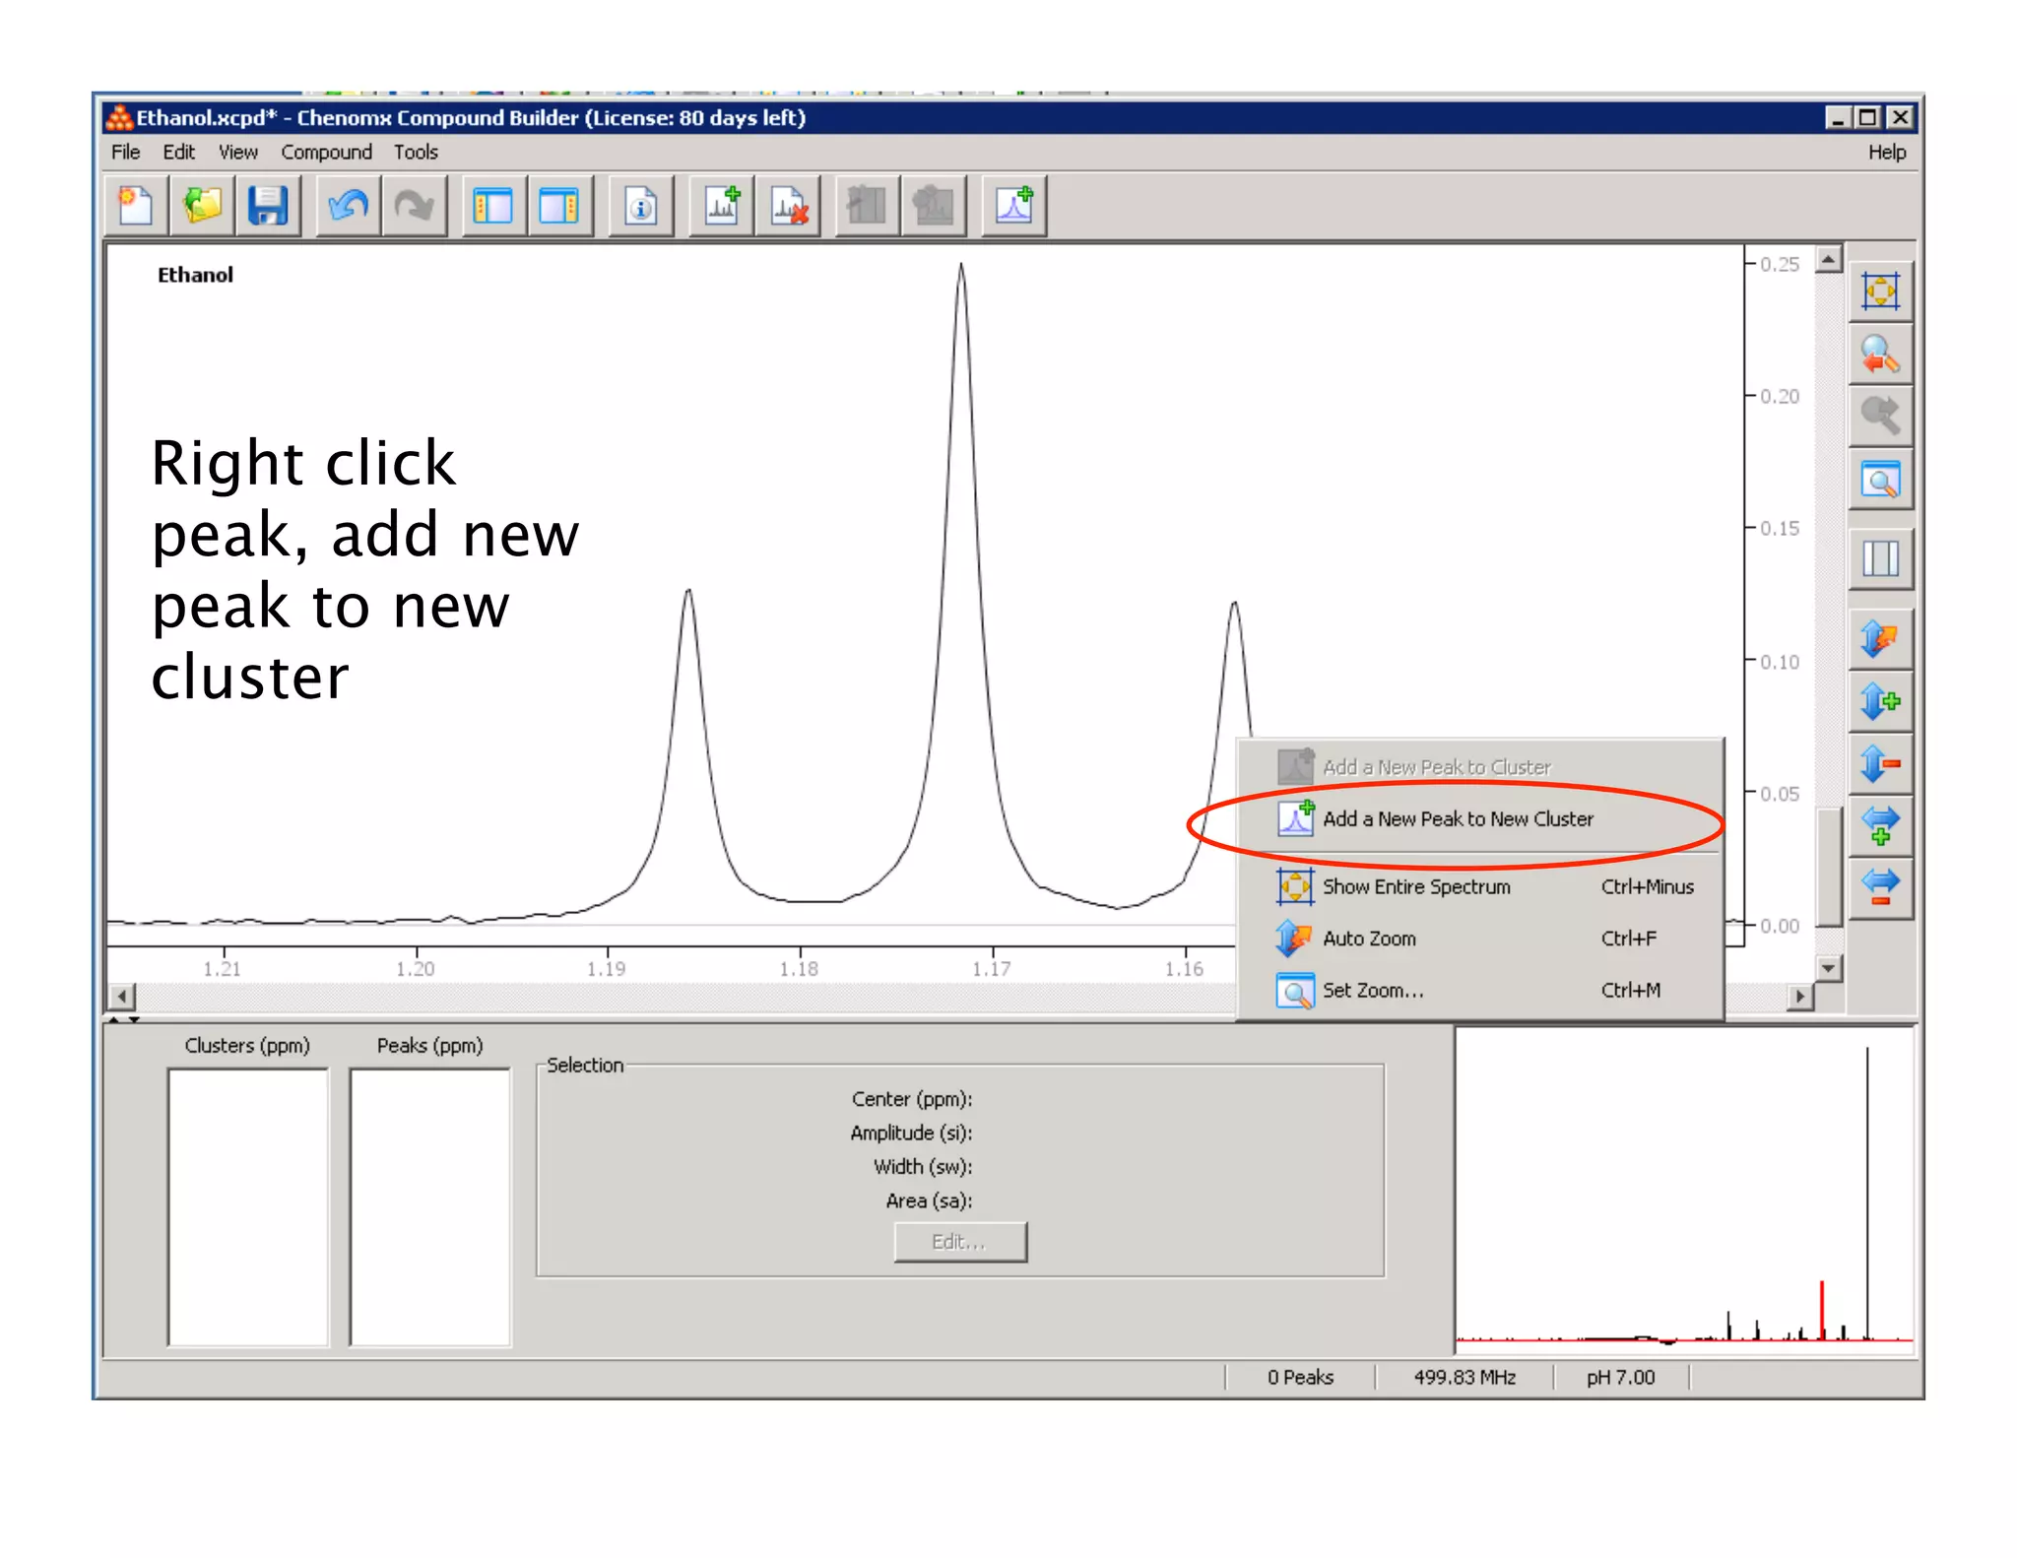
Task: Toggle the right panel layout icon
Action: 559,206
